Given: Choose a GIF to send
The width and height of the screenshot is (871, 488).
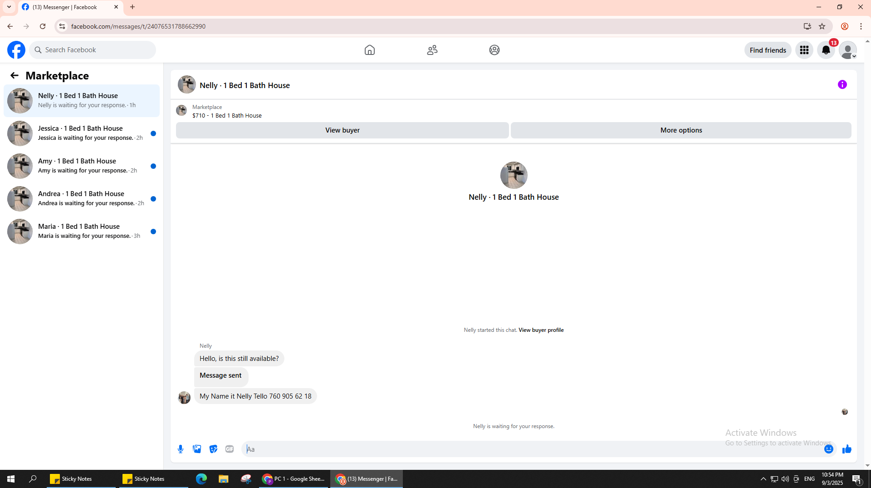Looking at the screenshot, I should click(230, 449).
